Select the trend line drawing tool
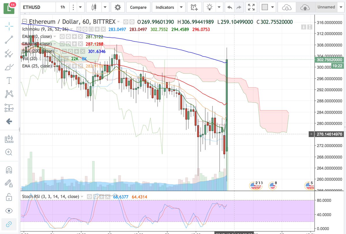This screenshot has width=346, height=234. 9,40
